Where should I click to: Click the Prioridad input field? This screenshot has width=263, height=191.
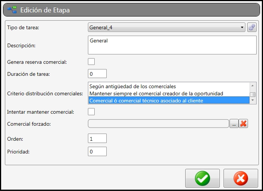point(97,152)
